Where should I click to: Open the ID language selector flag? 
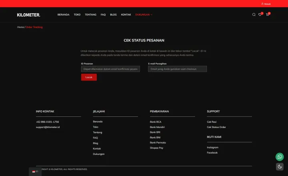tap(35, 172)
